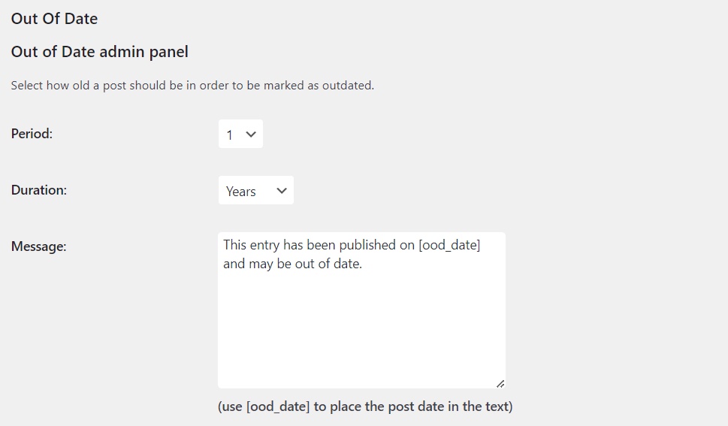The width and height of the screenshot is (728, 426).
Task: Open the Duration dropdown showing Years
Action: click(255, 191)
